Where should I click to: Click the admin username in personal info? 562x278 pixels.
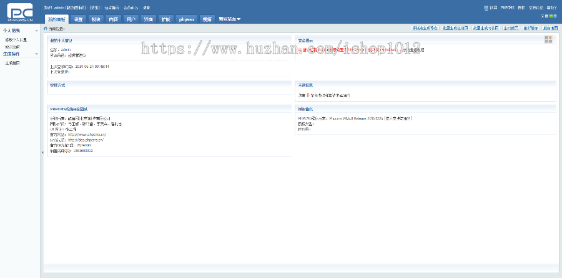point(66,50)
